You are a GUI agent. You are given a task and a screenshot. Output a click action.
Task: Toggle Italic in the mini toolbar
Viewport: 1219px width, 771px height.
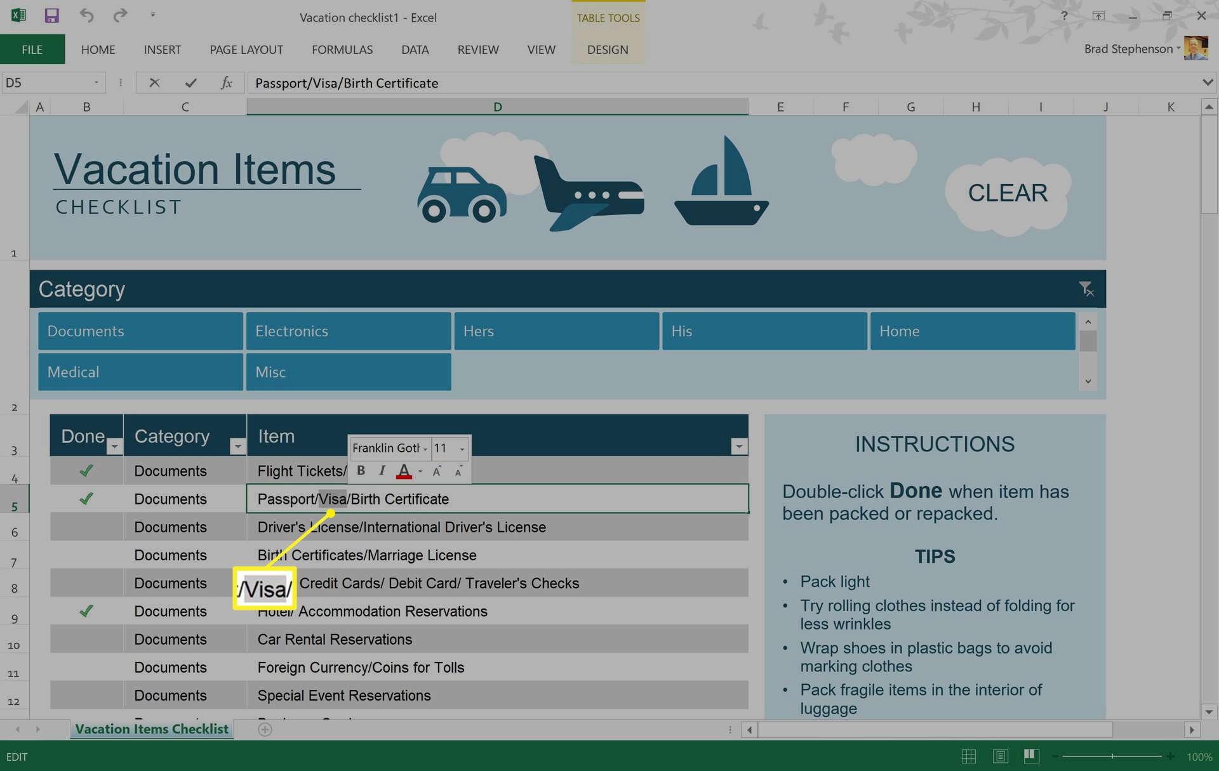click(382, 471)
